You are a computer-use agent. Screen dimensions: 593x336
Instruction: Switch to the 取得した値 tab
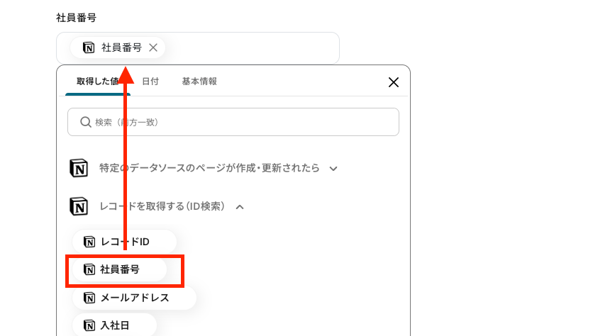[x=96, y=82]
